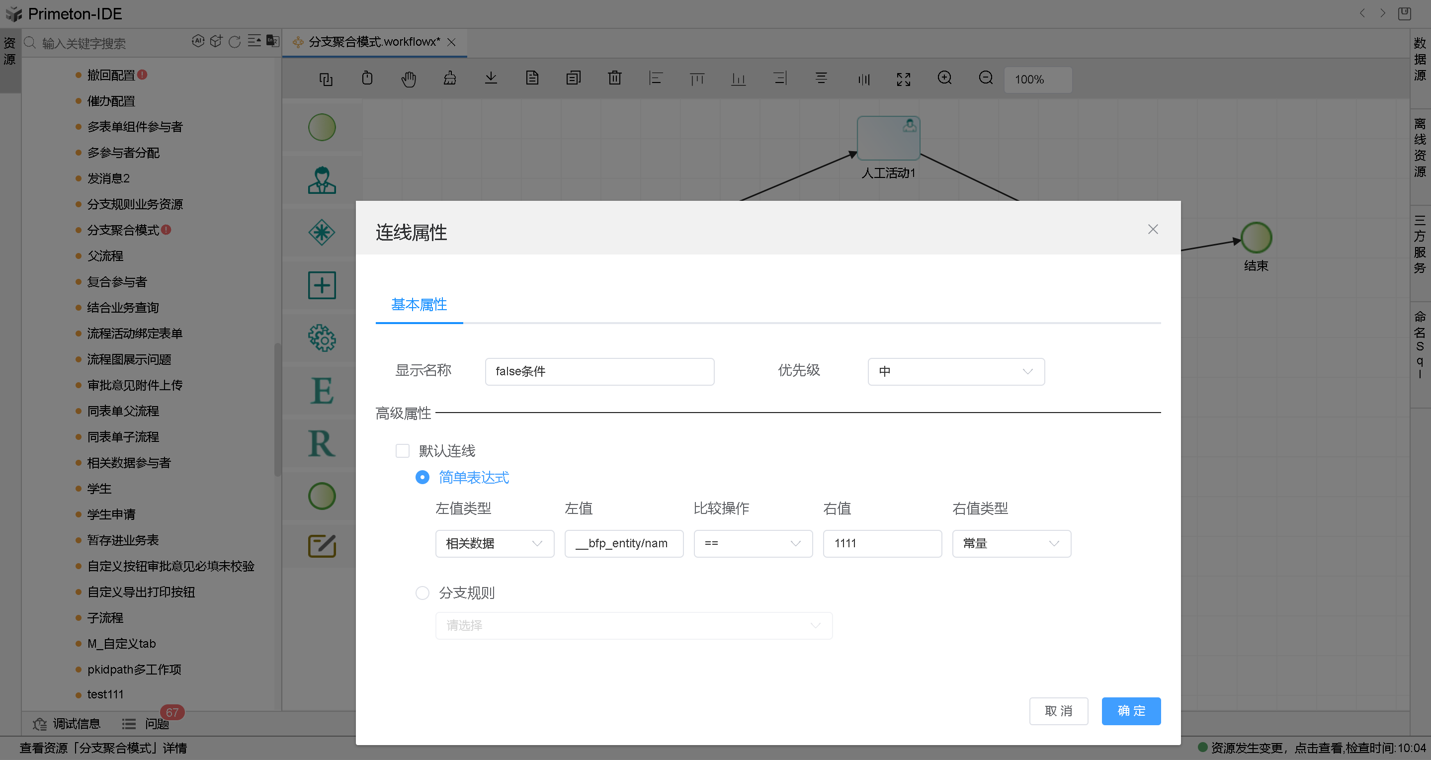Open the 优先级 dropdown showing 中

pyautogui.click(x=955, y=371)
